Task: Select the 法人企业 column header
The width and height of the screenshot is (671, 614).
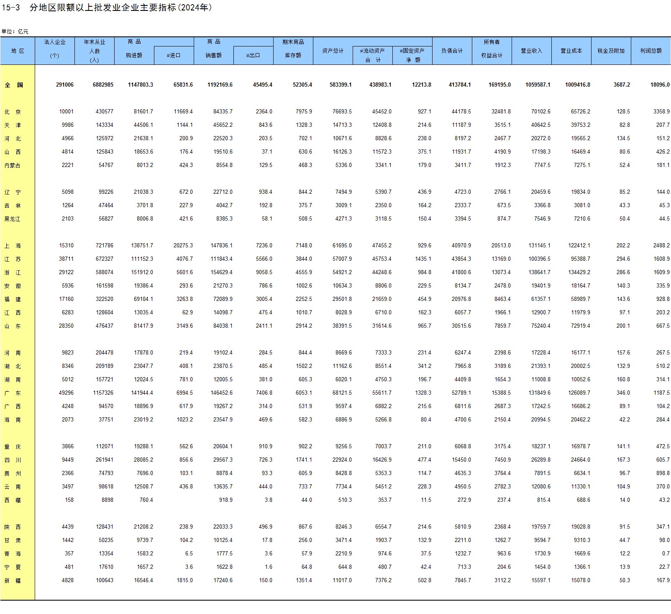Action: (x=55, y=49)
